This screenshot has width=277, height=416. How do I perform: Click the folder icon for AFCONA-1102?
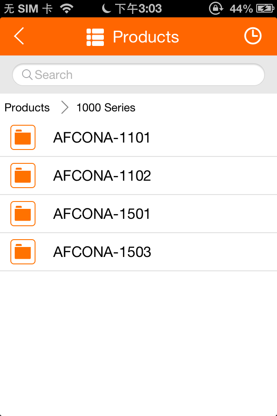coord(23,175)
